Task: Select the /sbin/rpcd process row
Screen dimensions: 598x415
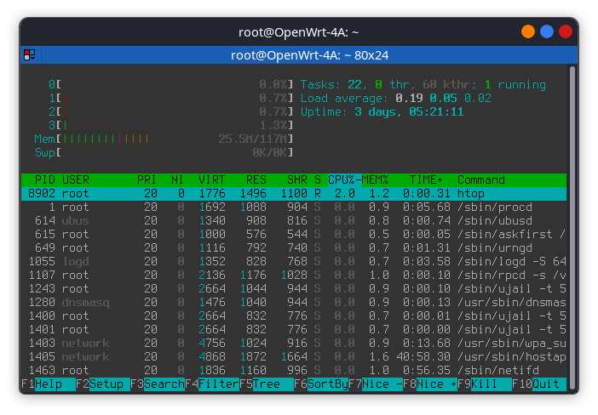Action: click(294, 276)
